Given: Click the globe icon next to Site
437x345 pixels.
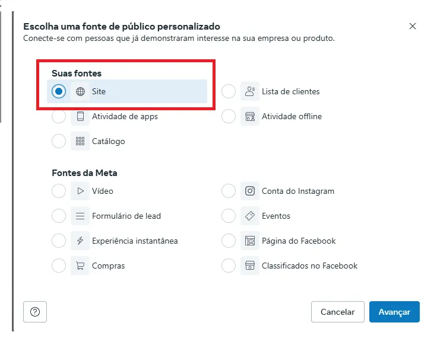Looking at the screenshot, I should coord(80,91).
